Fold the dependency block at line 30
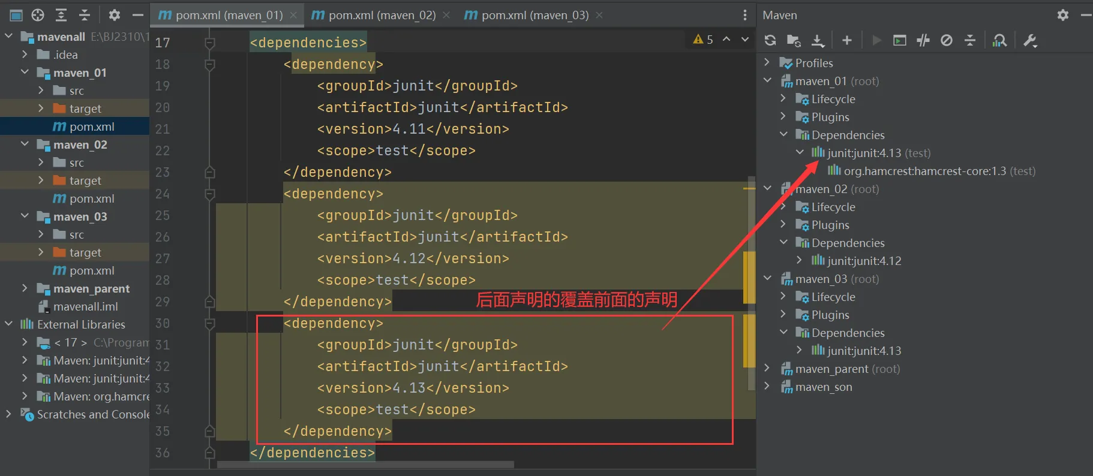Image resolution: width=1093 pixels, height=476 pixels. [x=210, y=323]
